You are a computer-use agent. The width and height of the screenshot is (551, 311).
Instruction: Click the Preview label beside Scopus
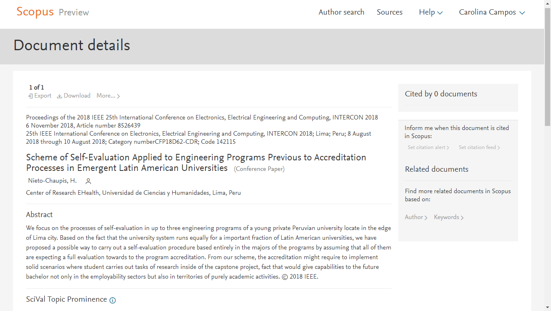[74, 13]
